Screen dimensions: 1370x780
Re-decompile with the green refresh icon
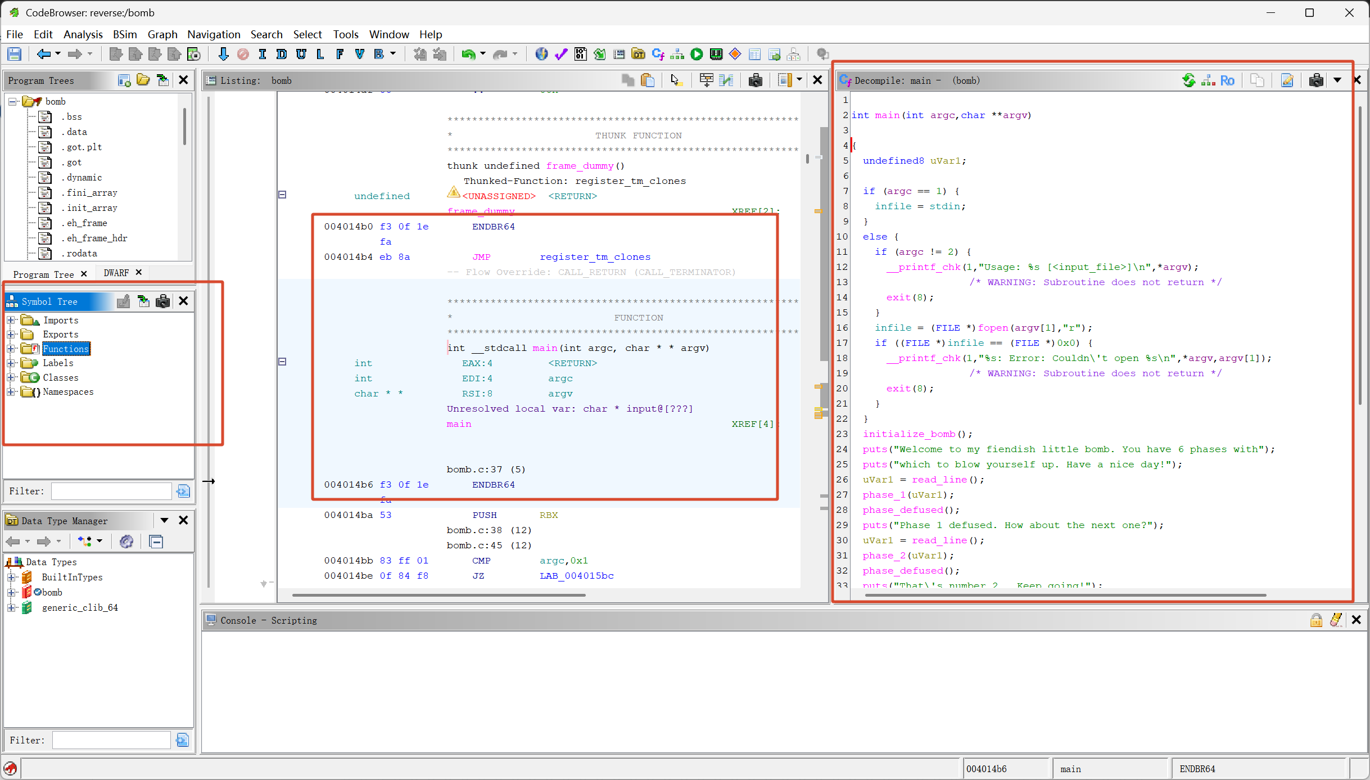tap(1188, 80)
